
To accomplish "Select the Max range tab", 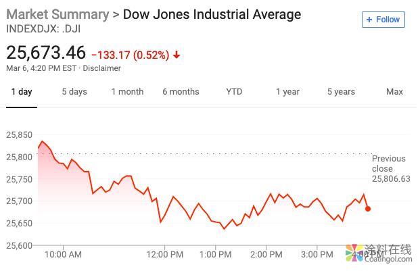I will (394, 92).
